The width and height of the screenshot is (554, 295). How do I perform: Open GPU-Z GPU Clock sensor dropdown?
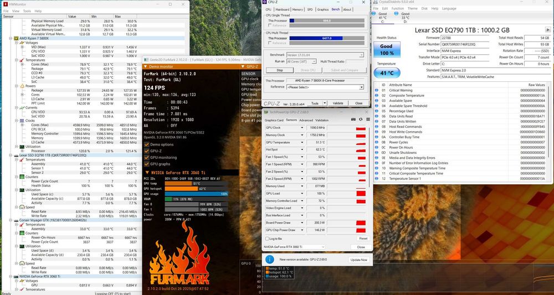pos(302,128)
